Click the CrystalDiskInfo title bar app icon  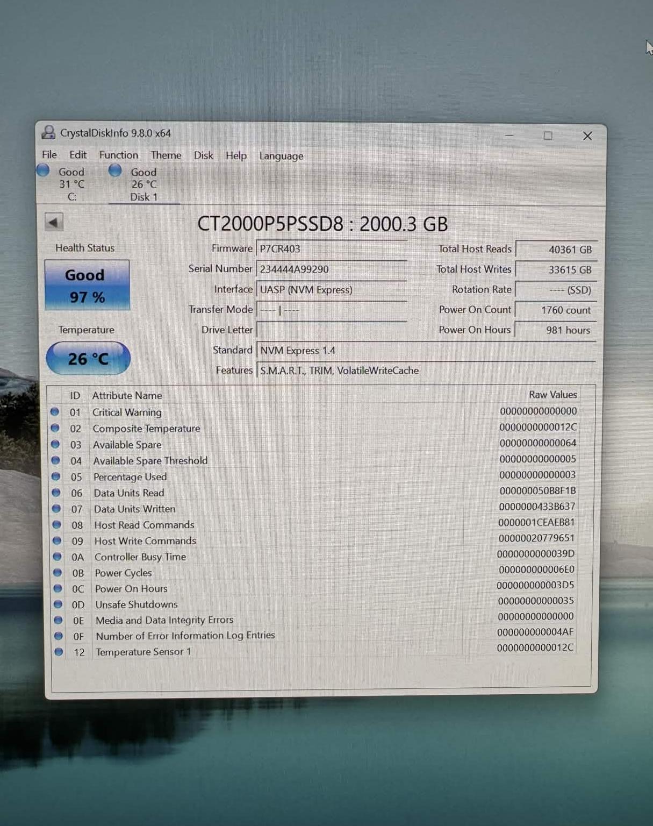pos(49,132)
